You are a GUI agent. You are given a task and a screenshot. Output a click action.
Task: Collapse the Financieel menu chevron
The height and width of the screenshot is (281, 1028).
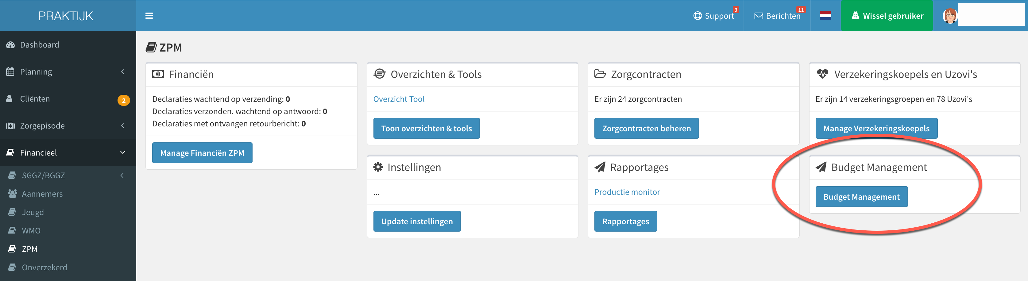[x=122, y=152]
